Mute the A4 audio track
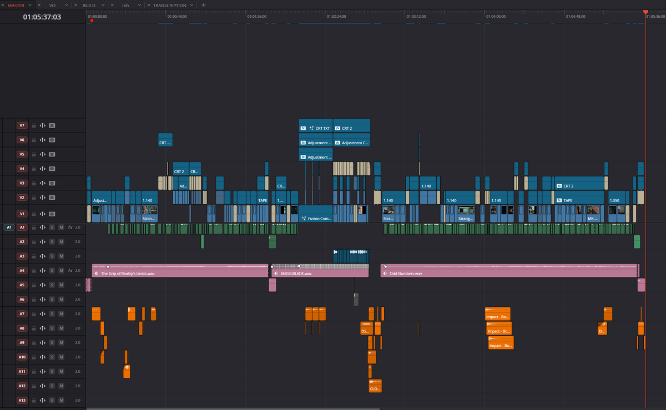666x410 pixels. tap(62, 271)
